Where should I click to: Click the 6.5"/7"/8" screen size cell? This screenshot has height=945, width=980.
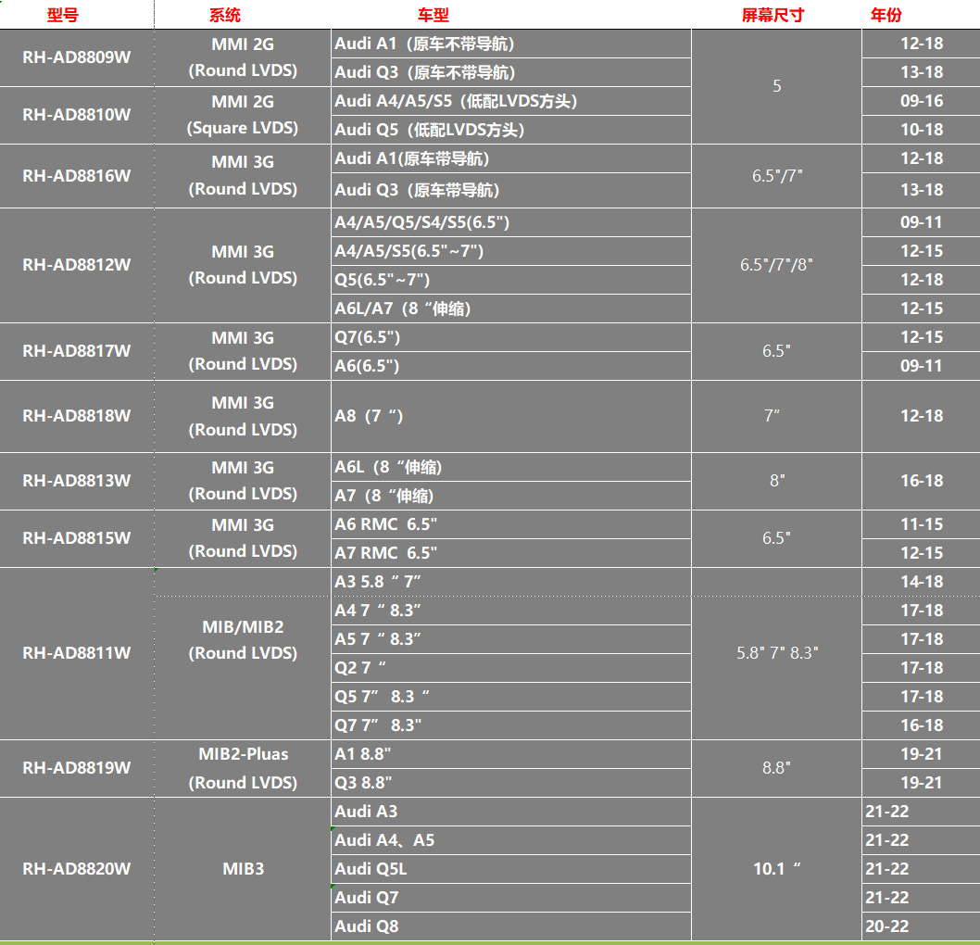(x=777, y=266)
